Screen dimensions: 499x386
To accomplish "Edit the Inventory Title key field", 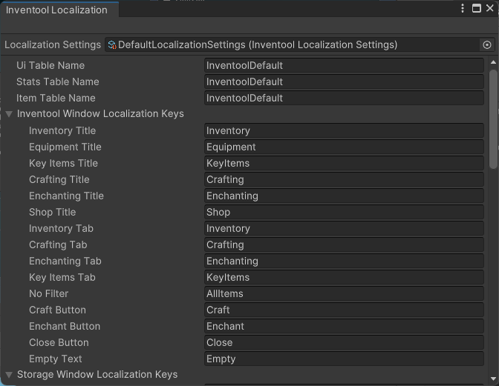I will point(344,131).
